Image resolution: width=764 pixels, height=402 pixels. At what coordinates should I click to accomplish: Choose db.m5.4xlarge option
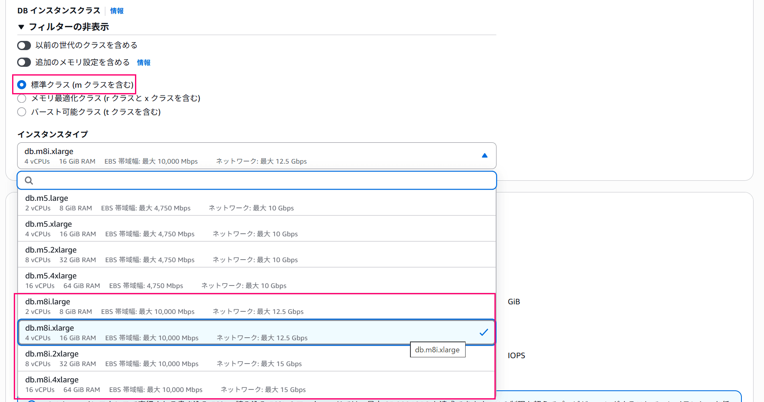pyautogui.click(x=257, y=281)
